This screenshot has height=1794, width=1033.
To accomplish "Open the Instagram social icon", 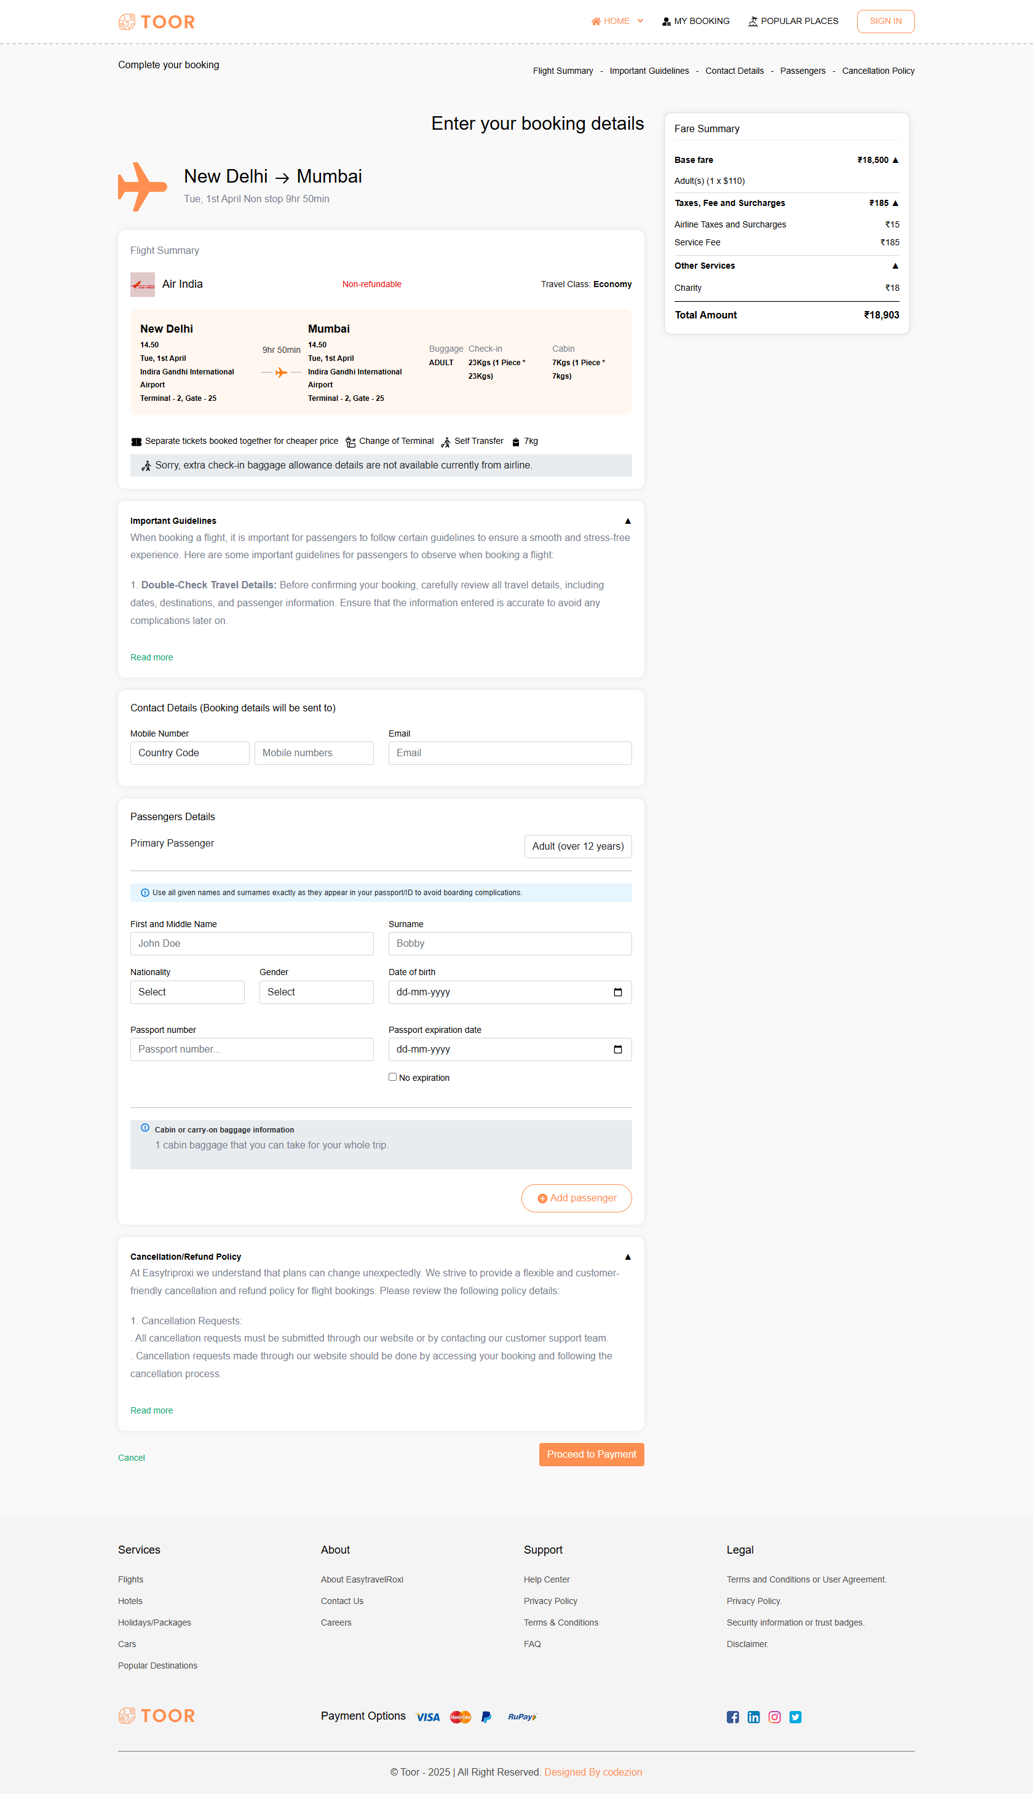I will pyautogui.click(x=775, y=1717).
